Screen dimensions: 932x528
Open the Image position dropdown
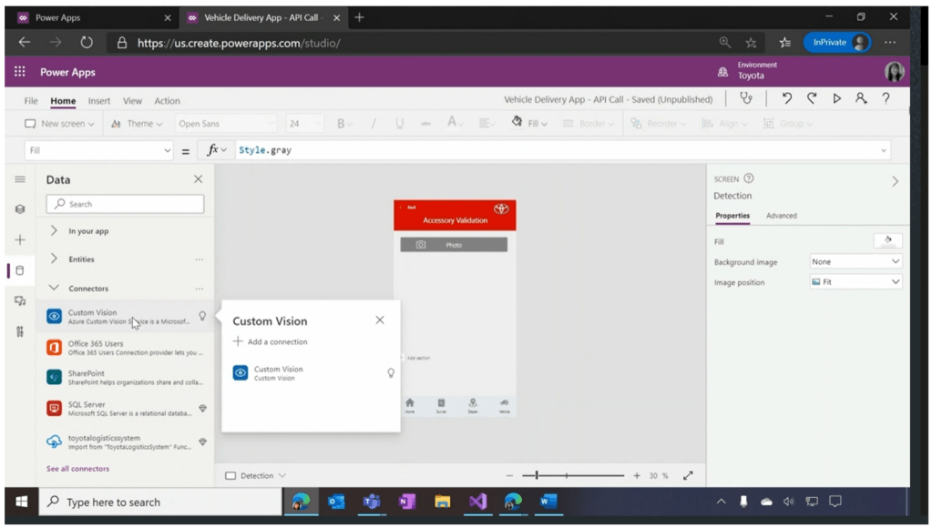click(x=855, y=282)
